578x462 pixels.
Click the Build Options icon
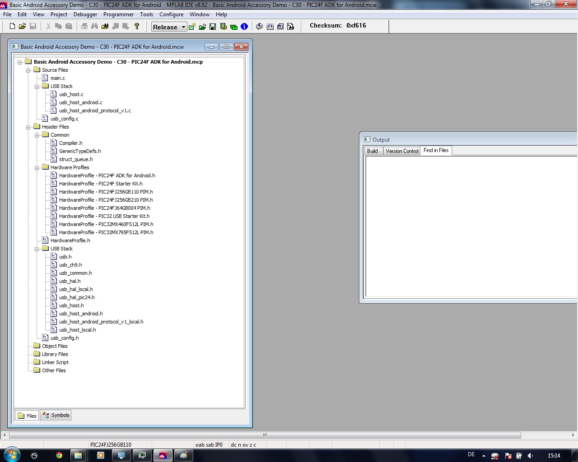point(224,27)
